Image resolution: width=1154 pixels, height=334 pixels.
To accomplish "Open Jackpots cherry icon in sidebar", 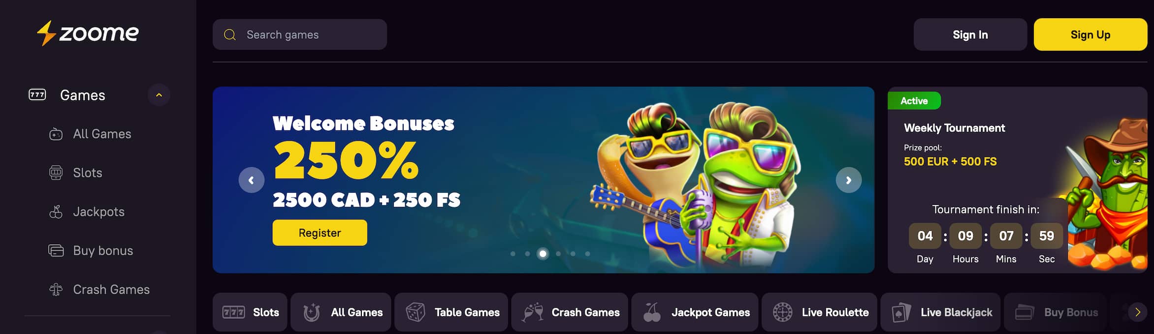I will coord(56,212).
